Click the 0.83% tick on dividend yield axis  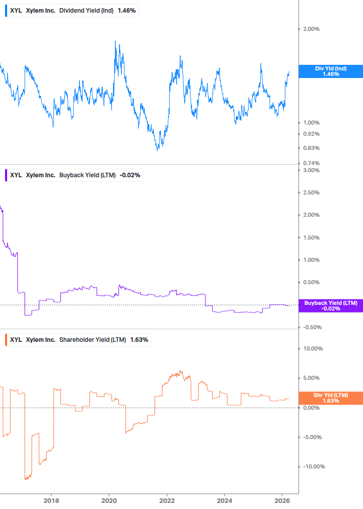(311, 148)
